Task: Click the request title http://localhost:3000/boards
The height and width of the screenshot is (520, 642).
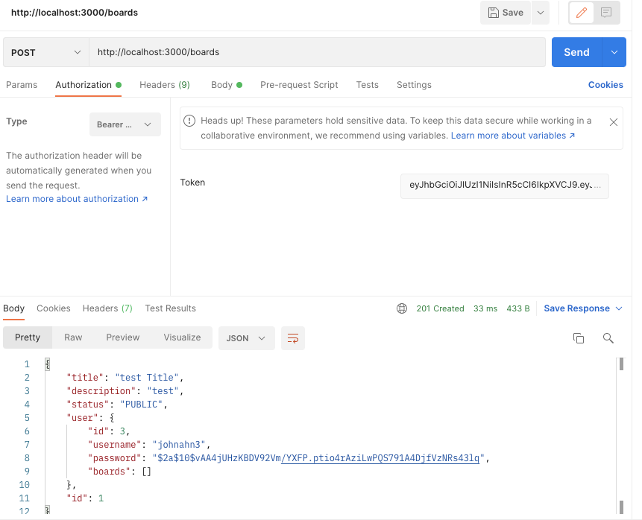Action: click(x=75, y=13)
